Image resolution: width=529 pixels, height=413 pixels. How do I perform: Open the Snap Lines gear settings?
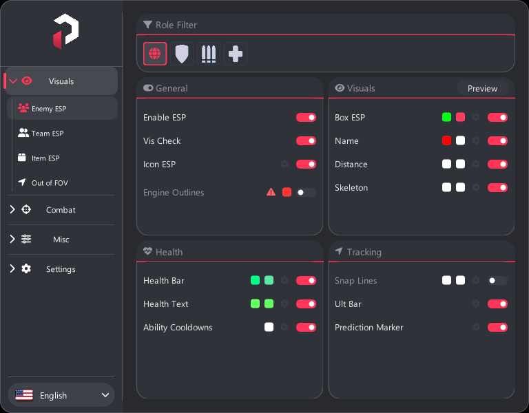click(476, 281)
